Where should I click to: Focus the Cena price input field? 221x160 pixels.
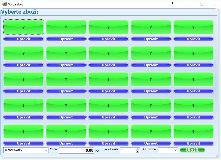pyautogui.click(x=76, y=150)
